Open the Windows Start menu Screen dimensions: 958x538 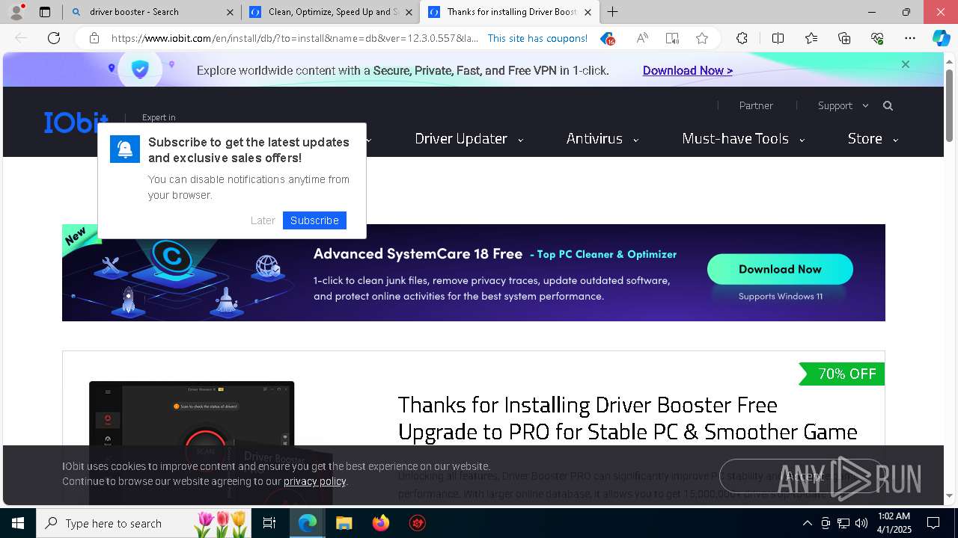pyautogui.click(x=18, y=523)
